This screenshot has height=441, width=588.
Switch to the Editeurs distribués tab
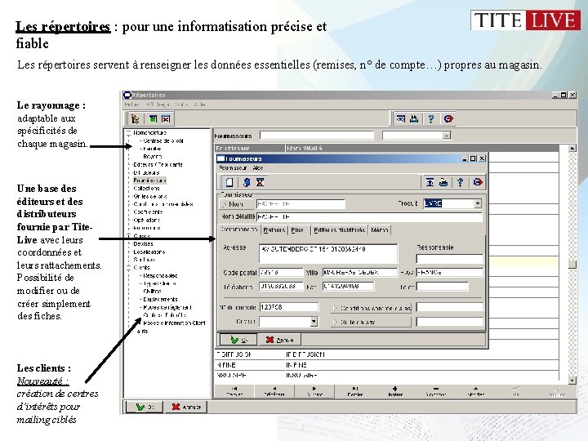point(339,229)
